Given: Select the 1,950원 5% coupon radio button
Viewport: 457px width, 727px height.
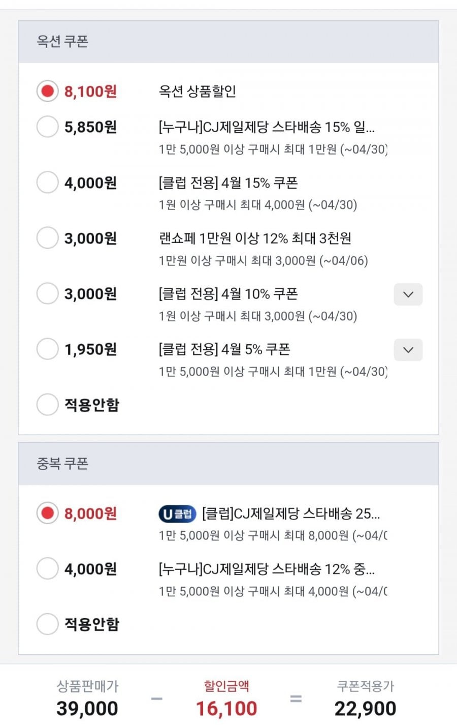Looking at the screenshot, I should click(x=47, y=349).
